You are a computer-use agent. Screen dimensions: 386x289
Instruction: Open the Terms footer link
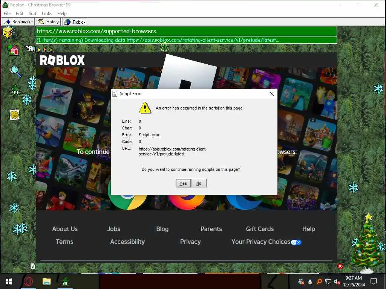click(x=64, y=242)
